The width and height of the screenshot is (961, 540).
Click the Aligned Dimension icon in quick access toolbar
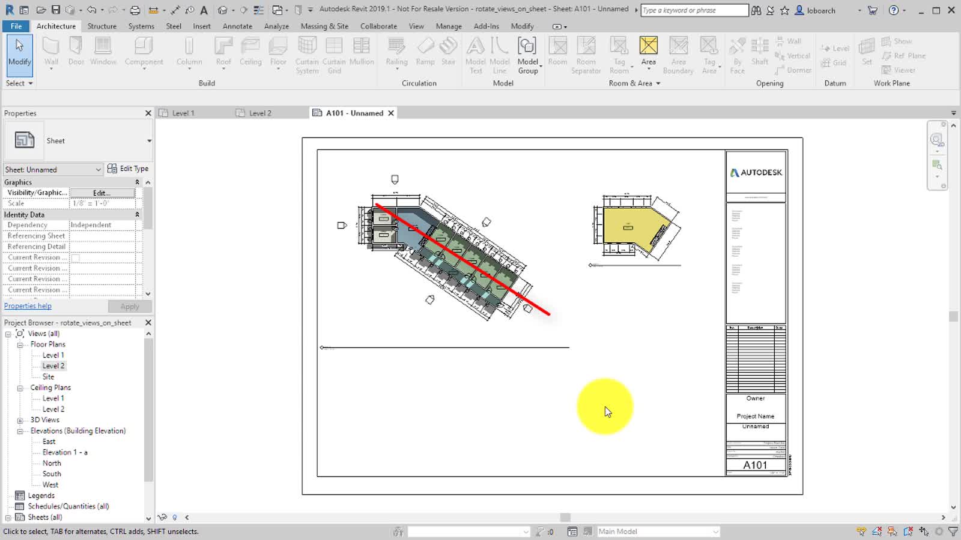point(175,10)
